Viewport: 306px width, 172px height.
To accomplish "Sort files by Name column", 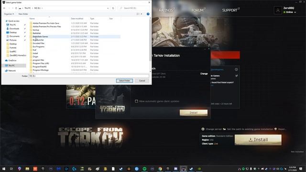I will click(x=32, y=19).
